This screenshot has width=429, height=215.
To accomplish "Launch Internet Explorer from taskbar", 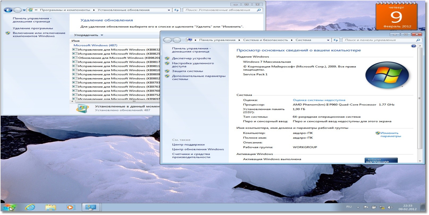I will point(30,207).
